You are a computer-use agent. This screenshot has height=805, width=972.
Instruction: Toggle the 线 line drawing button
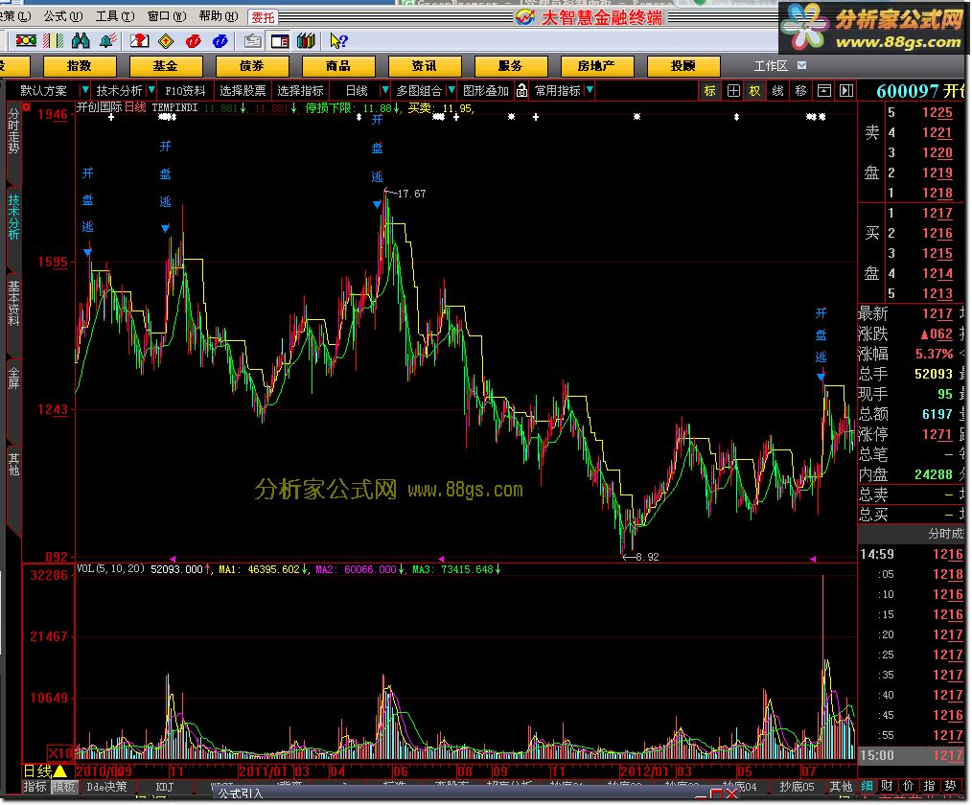click(x=778, y=91)
